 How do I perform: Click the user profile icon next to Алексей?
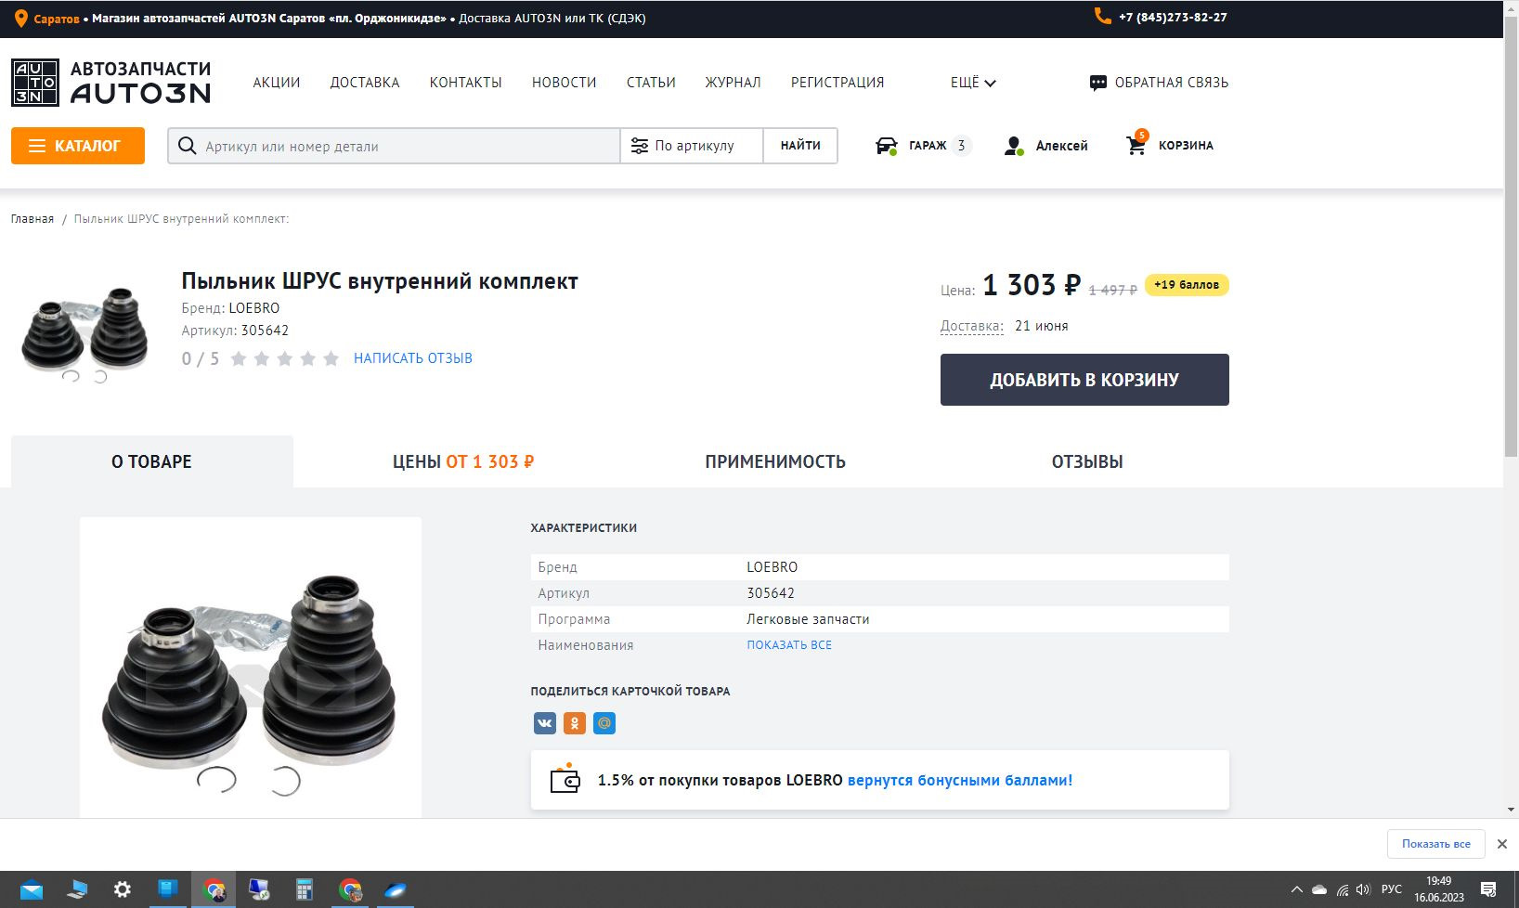(1014, 146)
